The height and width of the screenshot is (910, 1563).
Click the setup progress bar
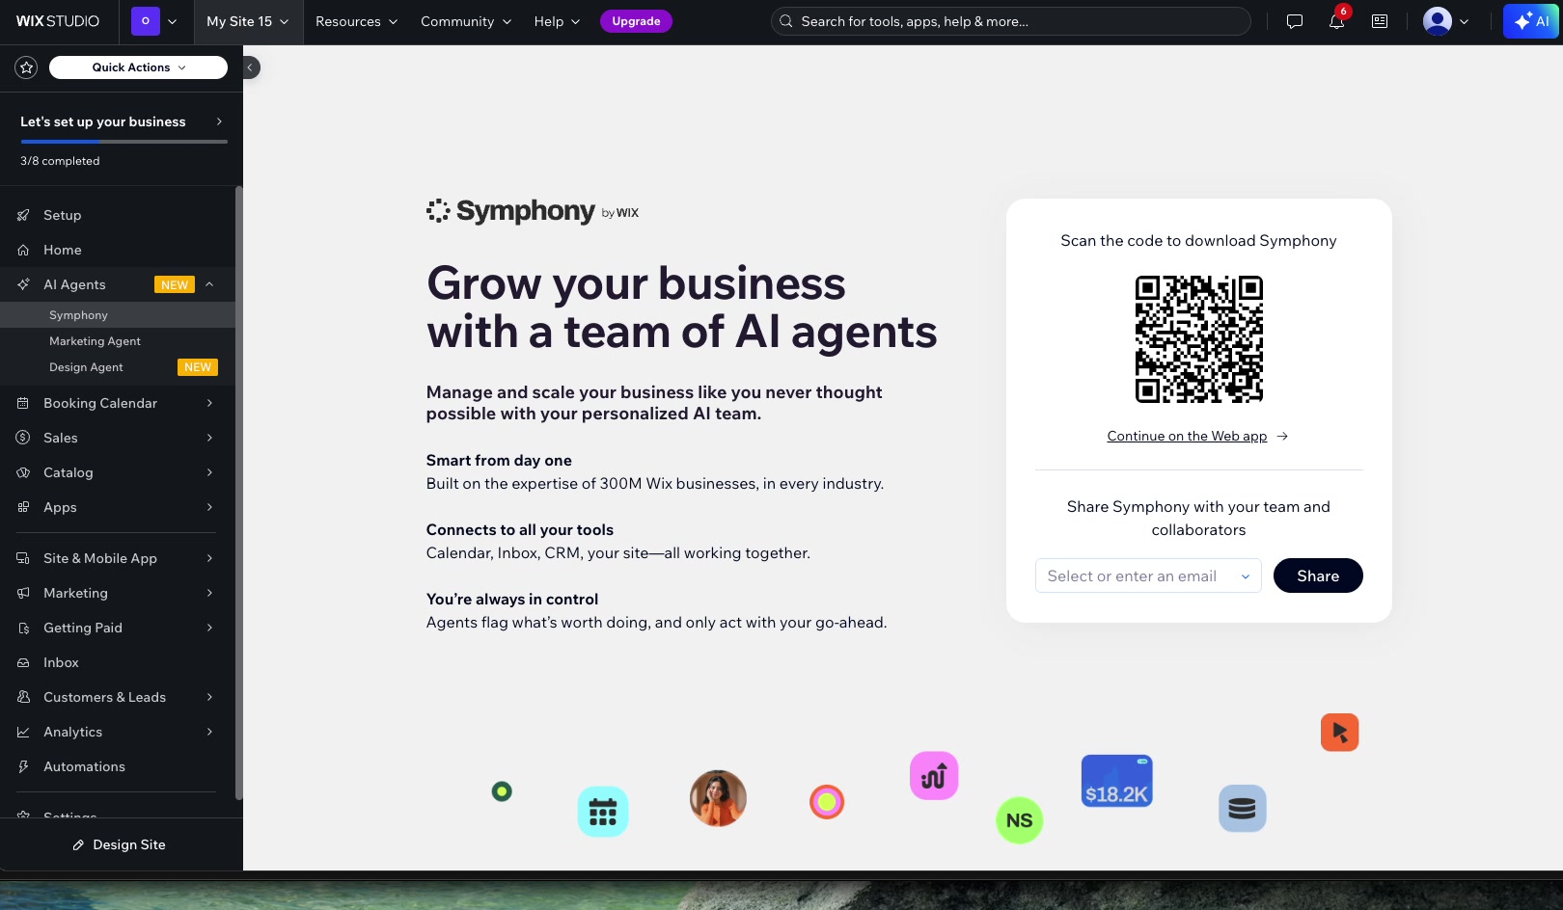(123, 142)
